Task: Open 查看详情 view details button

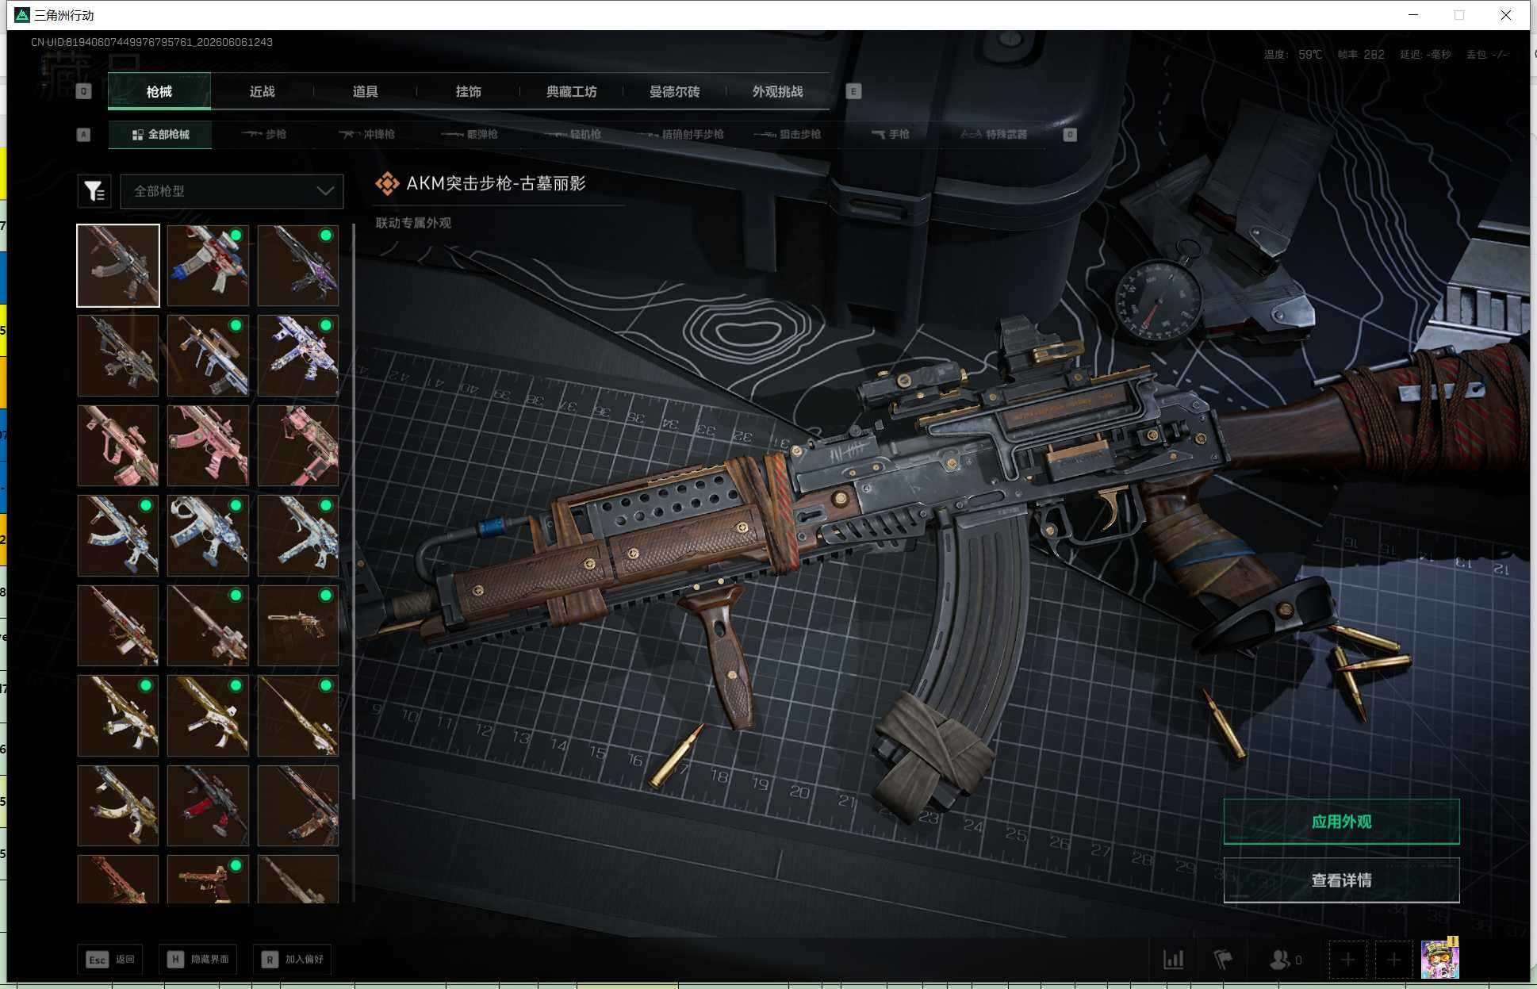Action: tap(1341, 880)
